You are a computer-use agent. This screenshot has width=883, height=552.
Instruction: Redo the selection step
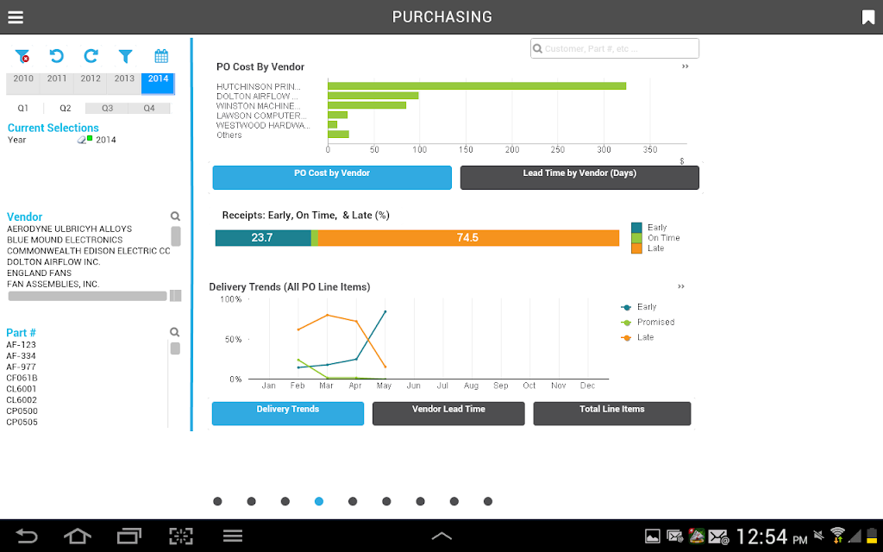(x=91, y=56)
